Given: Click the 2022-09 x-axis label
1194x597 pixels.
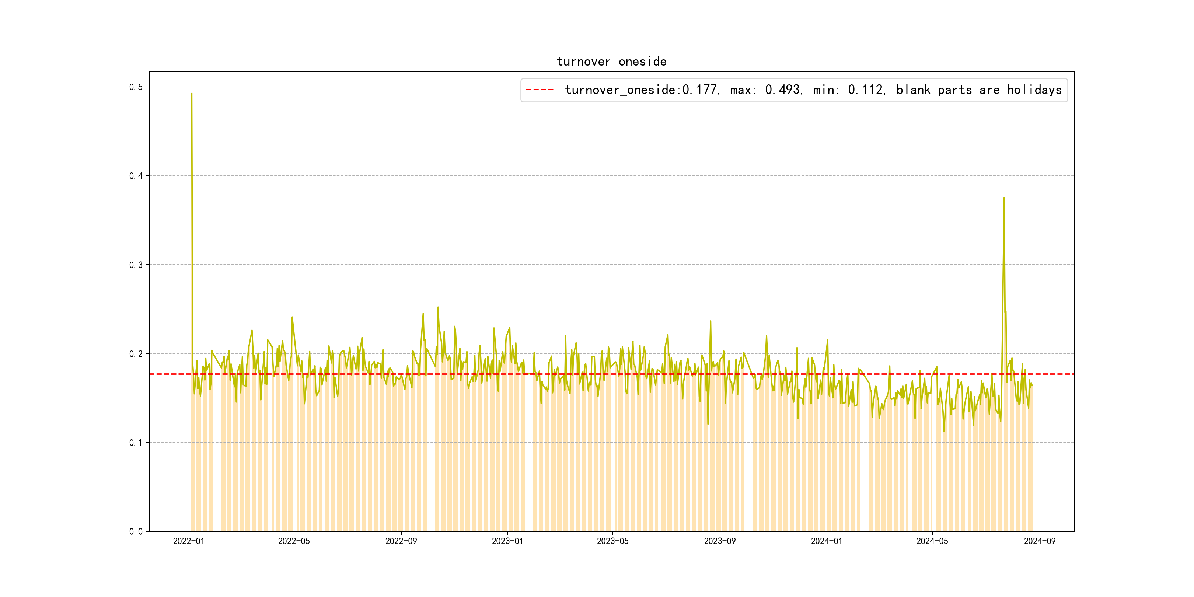Looking at the screenshot, I should (x=401, y=541).
